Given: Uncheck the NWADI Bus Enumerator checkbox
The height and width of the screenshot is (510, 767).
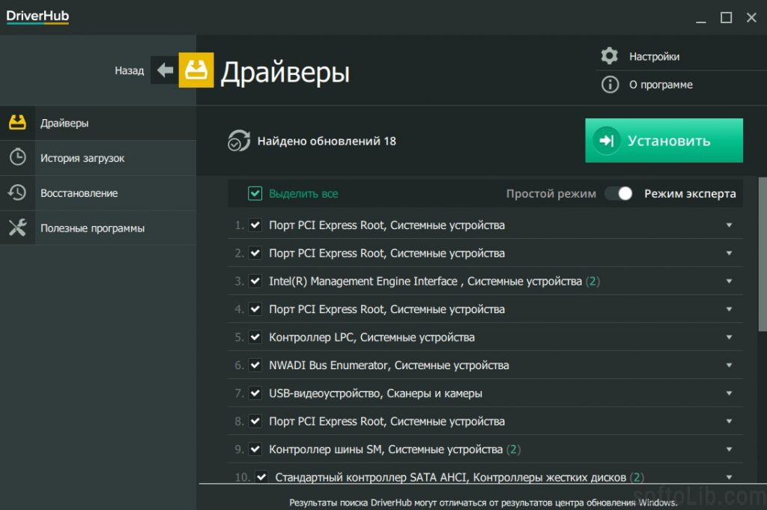Looking at the screenshot, I should (x=255, y=365).
